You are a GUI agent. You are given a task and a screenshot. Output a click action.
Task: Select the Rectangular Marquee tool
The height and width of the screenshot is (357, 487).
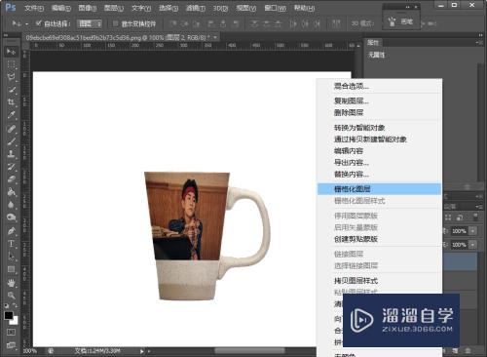click(x=11, y=64)
